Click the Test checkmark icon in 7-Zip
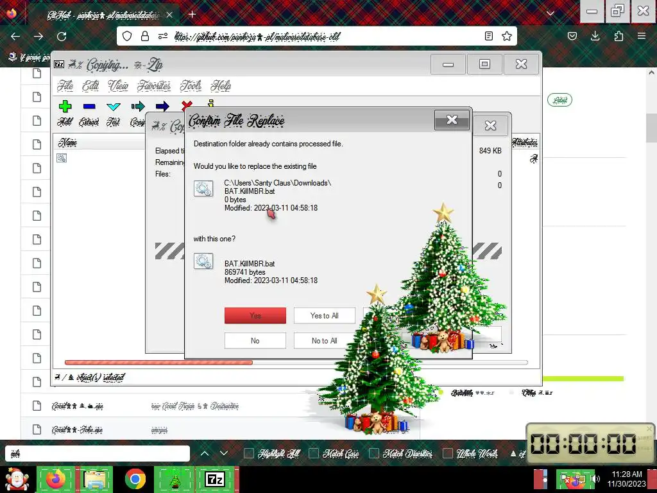 [114, 107]
